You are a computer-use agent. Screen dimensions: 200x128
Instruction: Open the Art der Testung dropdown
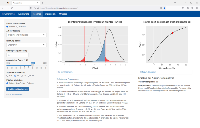[26, 35]
